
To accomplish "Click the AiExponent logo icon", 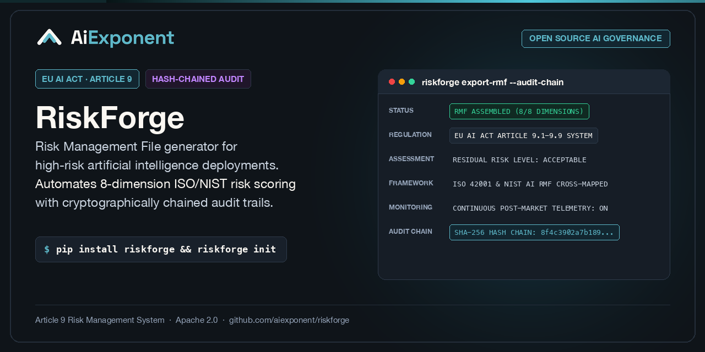I will 49,37.
